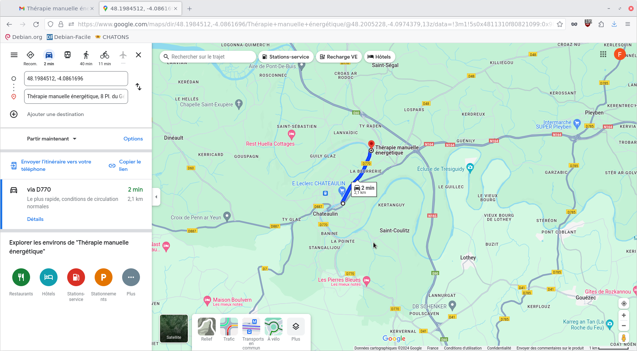Open the Google apps grid

pyautogui.click(x=603, y=54)
